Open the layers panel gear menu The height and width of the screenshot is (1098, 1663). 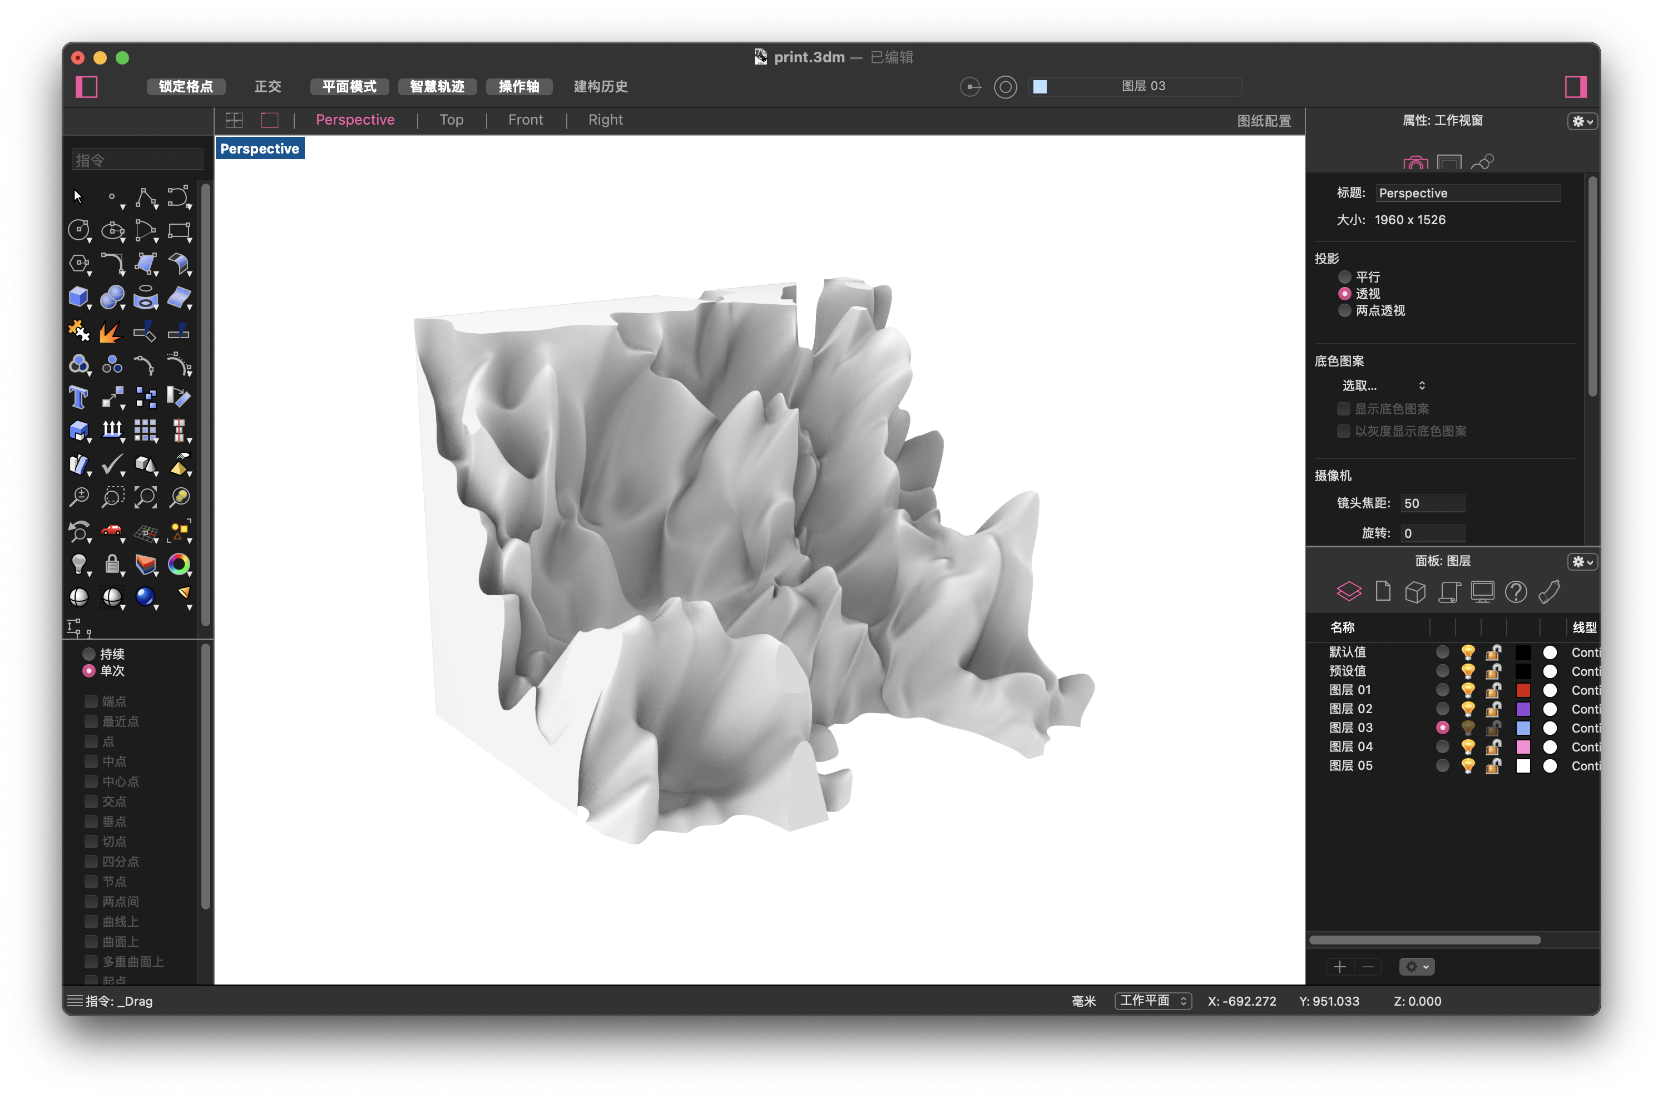(1581, 562)
